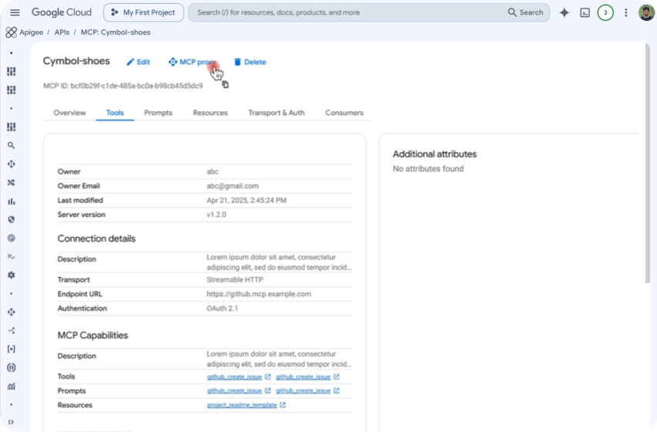
Task: Open the Prompts tab
Action: tap(158, 113)
